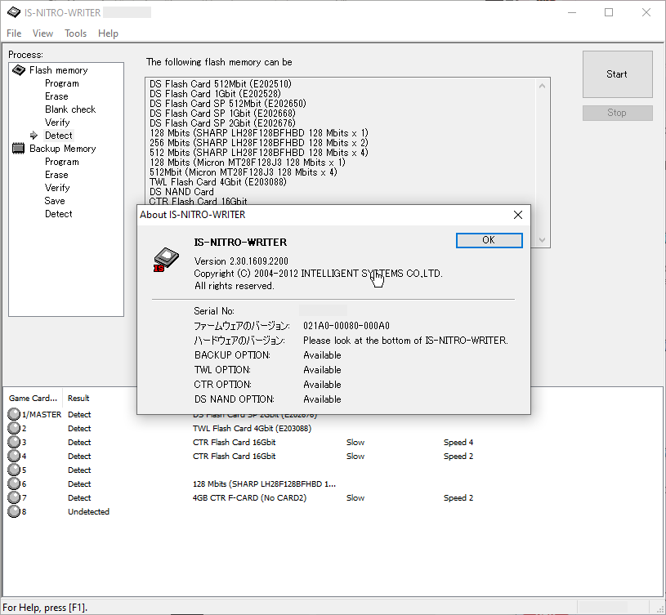Select status indicator for game card 3

click(x=14, y=442)
